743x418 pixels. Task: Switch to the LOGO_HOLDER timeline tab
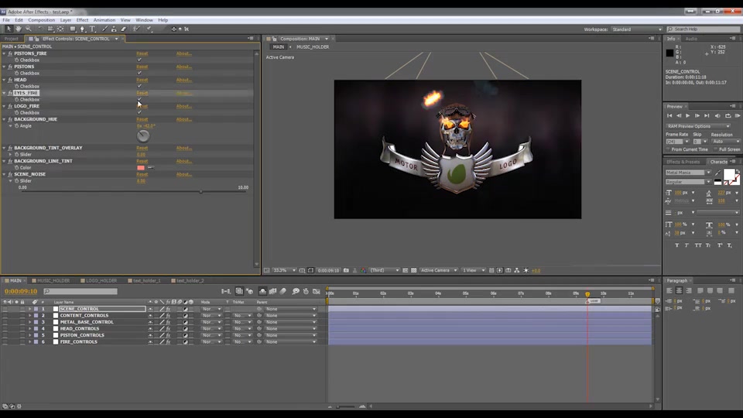[x=98, y=280]
